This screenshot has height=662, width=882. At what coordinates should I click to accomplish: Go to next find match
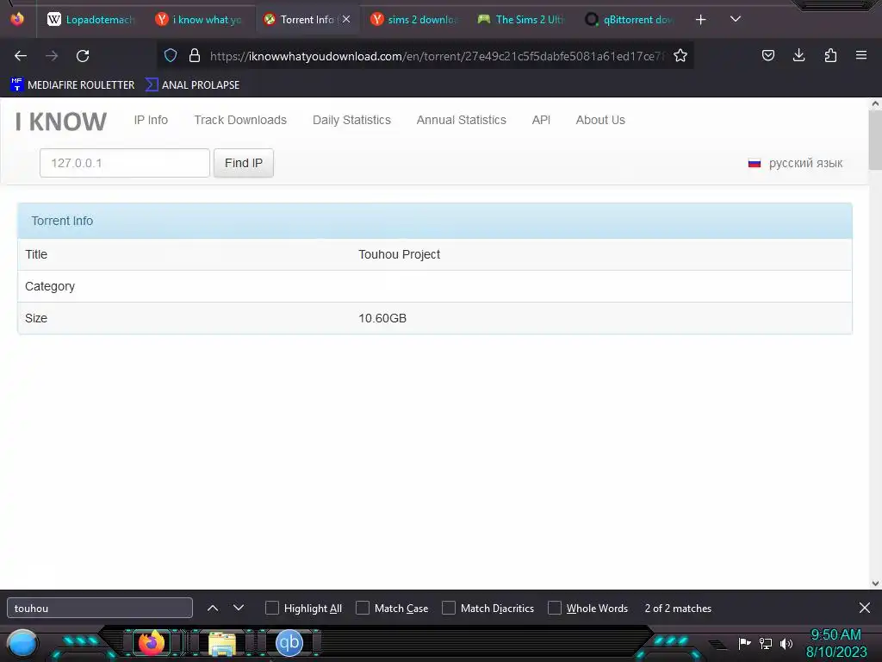[x=239, y=608]
